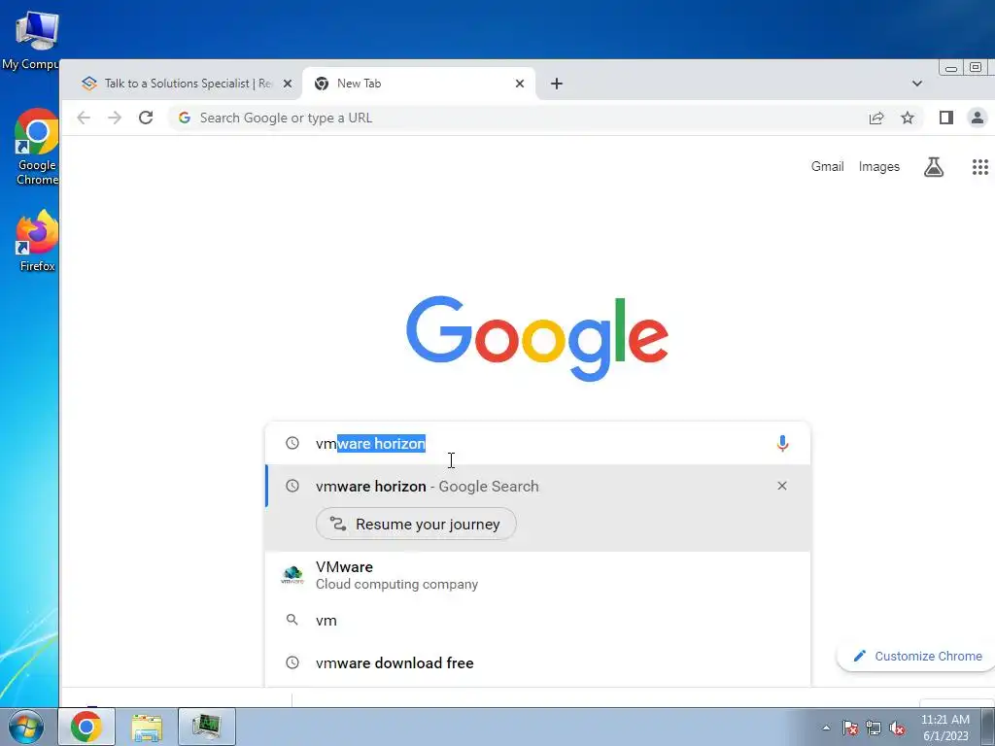Screen dimensions: 995x746
Task: Click Chrome icon in the taskbar
Action: tap(86, 727)
